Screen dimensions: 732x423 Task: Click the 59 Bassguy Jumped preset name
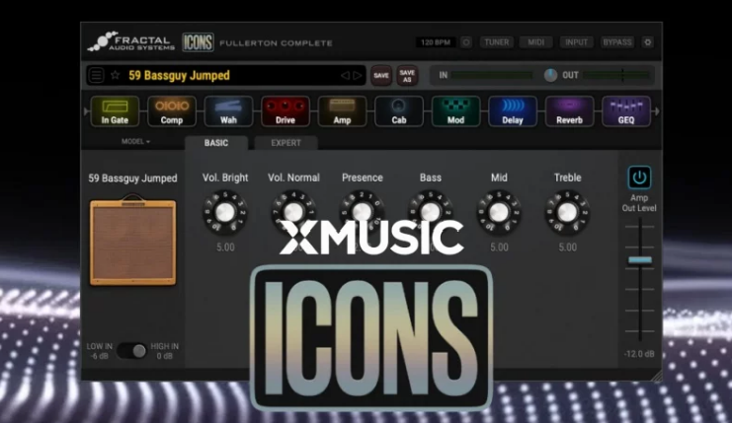pyautogui.click(x=179, y=76)
